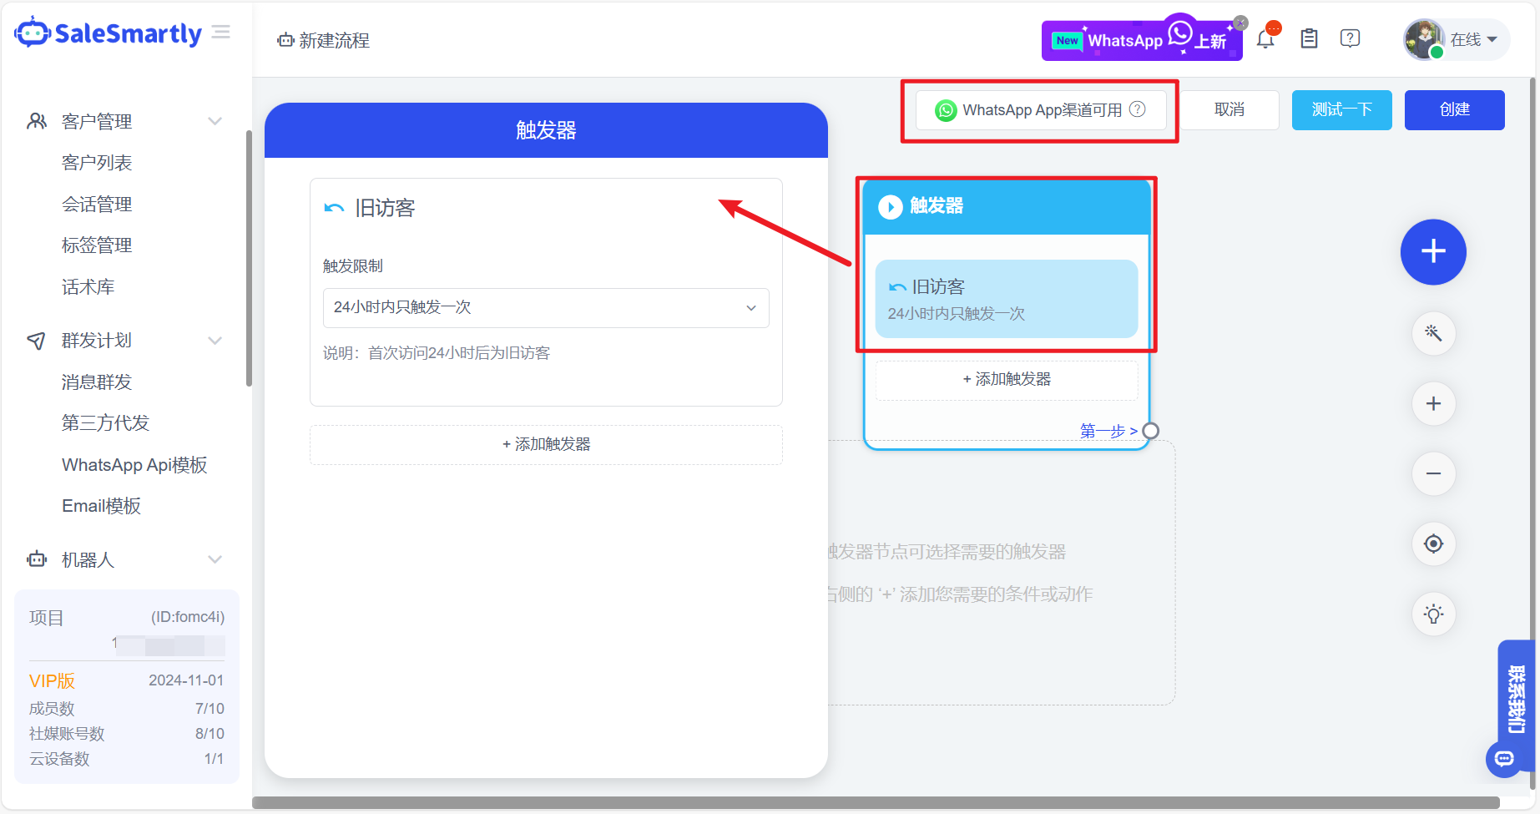
Task: Open 会话管理 in the sidebar
Action: (97, 205)
